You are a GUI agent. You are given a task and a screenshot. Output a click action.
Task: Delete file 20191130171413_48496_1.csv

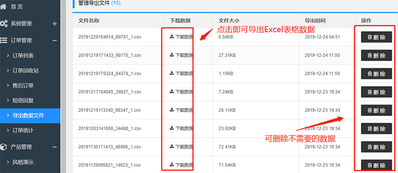tap(376, 147)
